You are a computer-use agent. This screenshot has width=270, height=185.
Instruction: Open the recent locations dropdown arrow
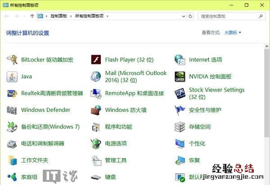click(24, 16)
